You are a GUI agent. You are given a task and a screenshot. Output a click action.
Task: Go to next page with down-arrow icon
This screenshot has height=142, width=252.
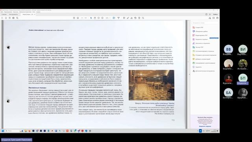tap(78, 18)
